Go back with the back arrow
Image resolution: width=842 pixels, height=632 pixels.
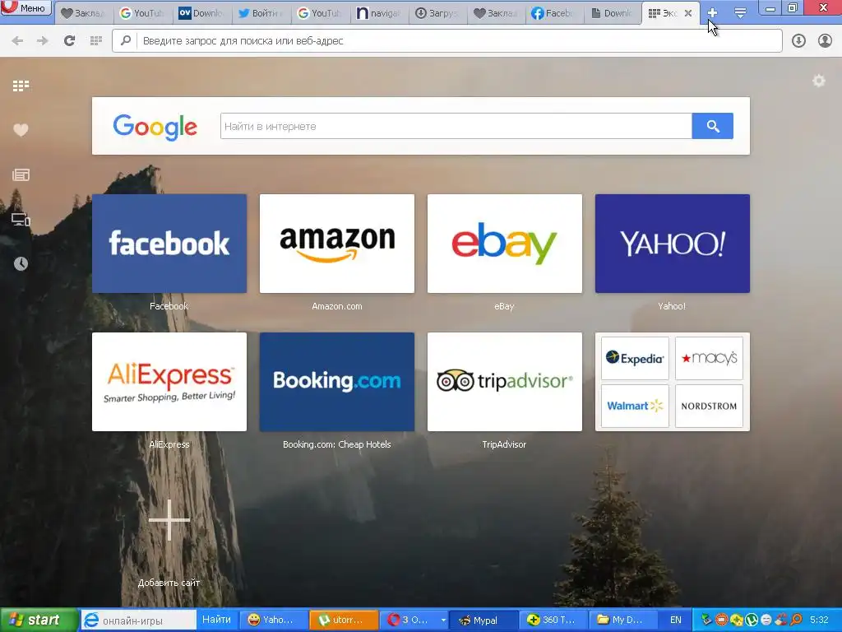pos(17,41)
